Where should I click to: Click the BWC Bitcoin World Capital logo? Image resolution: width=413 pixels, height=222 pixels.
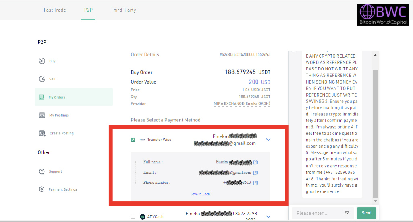point(383,15)
